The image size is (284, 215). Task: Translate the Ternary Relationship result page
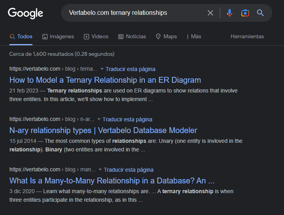coord(130,69)
